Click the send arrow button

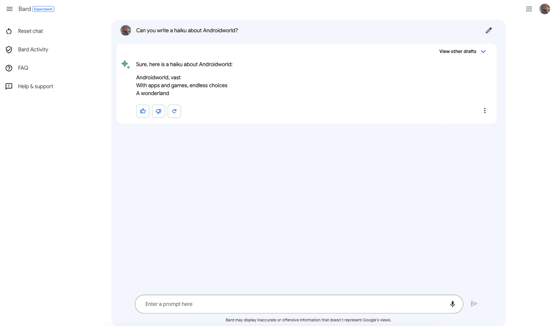pyautogui.click(x=474, y=304)
